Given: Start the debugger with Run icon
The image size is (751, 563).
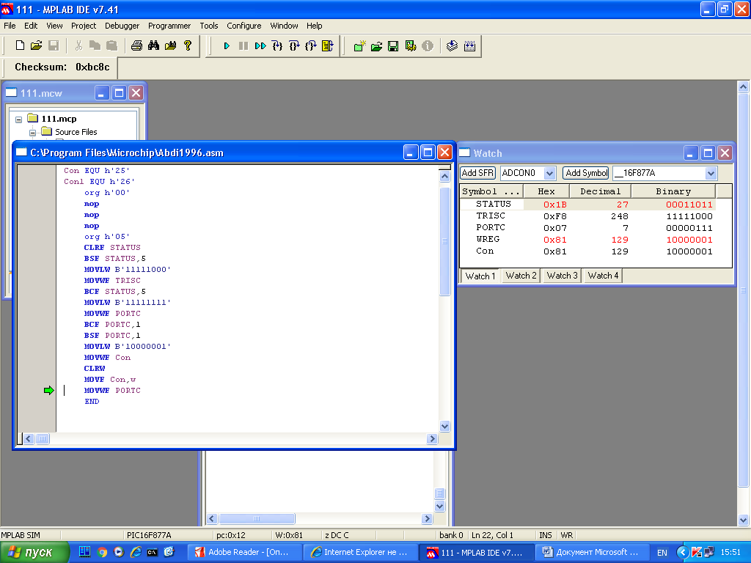Looking at the screenshot, I should coord(227,46).
